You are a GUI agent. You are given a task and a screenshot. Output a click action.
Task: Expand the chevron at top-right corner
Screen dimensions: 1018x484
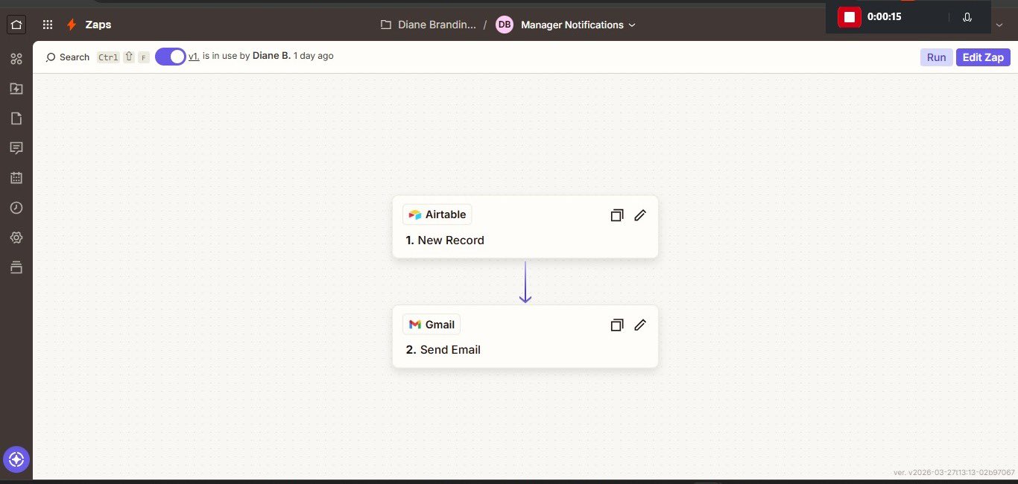point(999,25)
